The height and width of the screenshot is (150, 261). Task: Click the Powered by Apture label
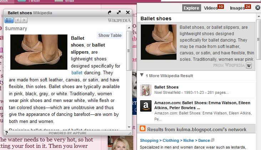point(68,133)
